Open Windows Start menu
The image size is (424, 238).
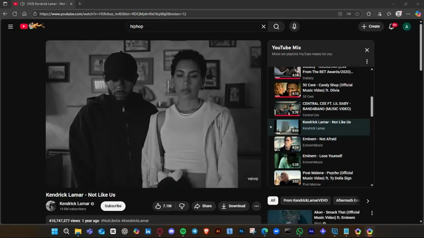[x=55, y=231]
